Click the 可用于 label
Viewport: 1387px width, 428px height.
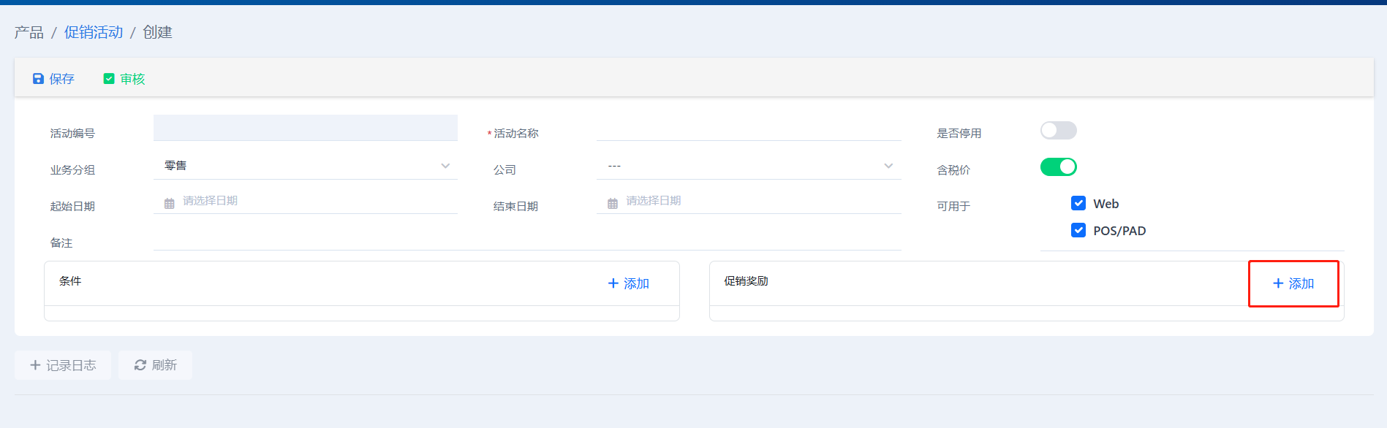click(x=953, y=207)
